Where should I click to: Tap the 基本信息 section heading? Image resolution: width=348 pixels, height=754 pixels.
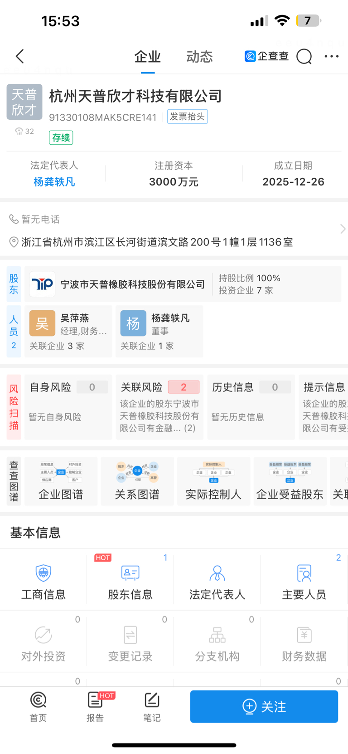coord(35,533)
